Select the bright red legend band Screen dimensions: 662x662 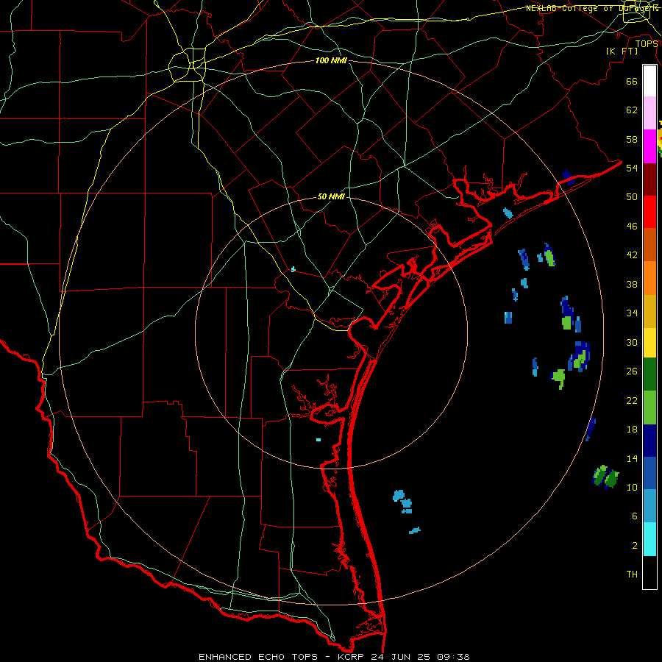[649, 212]
